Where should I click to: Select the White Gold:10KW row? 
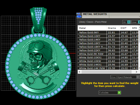point(108,61)
